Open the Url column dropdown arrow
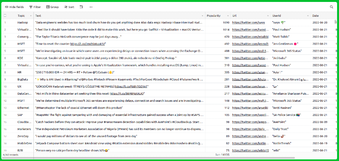The height and width of the screenshot is (161, 339). [268, 16]
